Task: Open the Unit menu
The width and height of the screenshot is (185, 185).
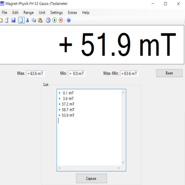Action: click(42, 13)
